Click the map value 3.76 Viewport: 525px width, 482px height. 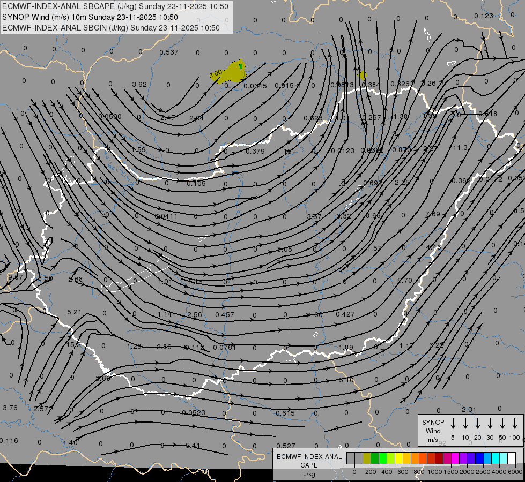pos(10,408)
